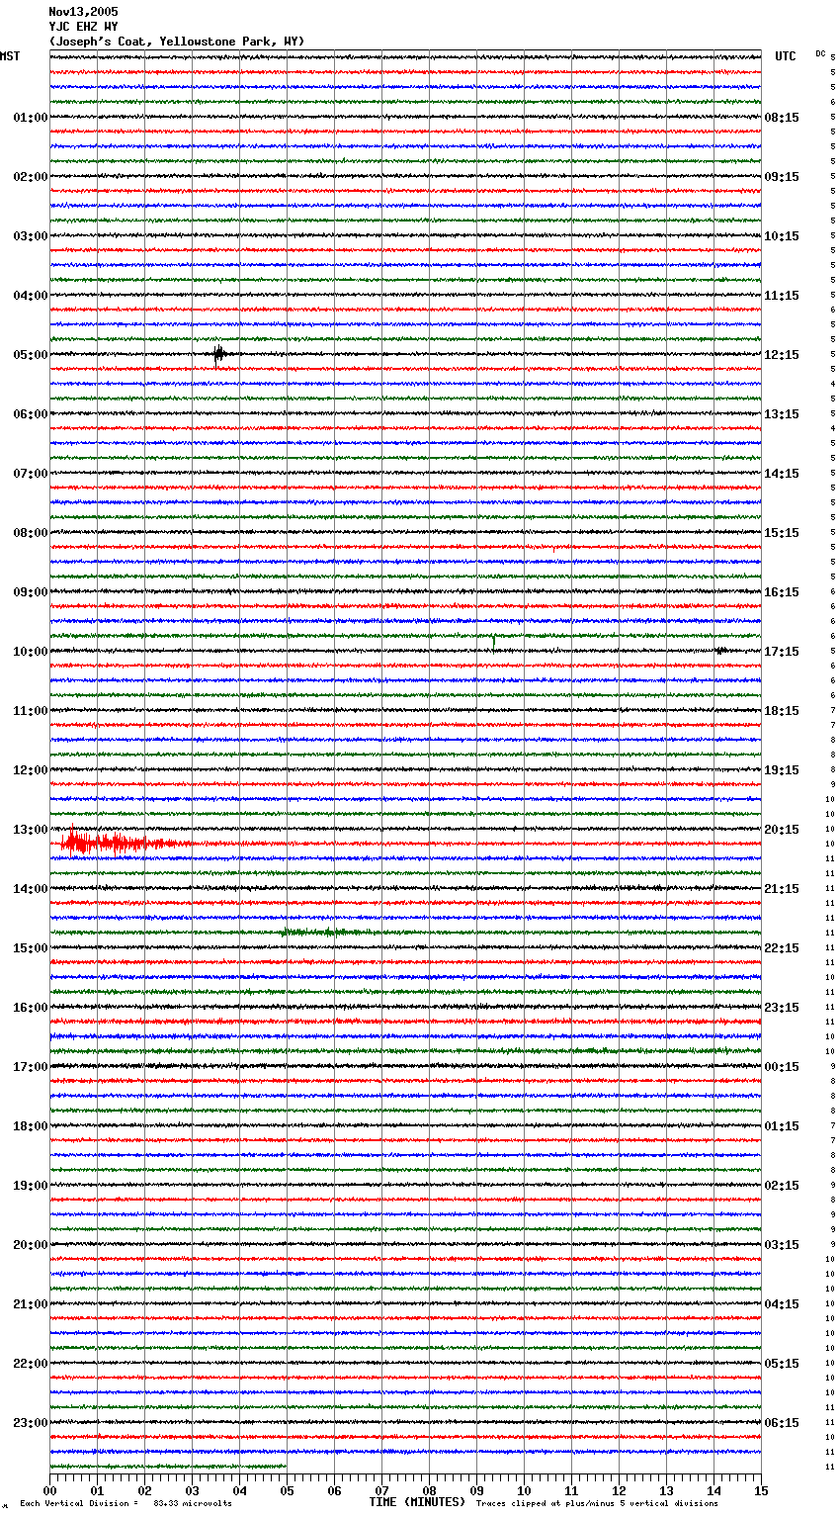The width and height of the screenshot is (840, 1517).
Task: Select the 10:00 MST time label
Action: [x=31, y=652]
